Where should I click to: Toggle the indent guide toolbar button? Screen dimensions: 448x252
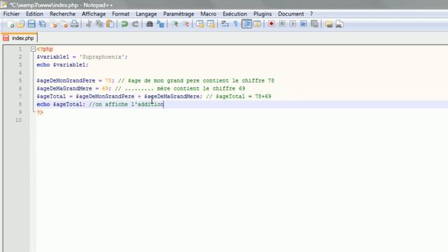coord(246,24)
